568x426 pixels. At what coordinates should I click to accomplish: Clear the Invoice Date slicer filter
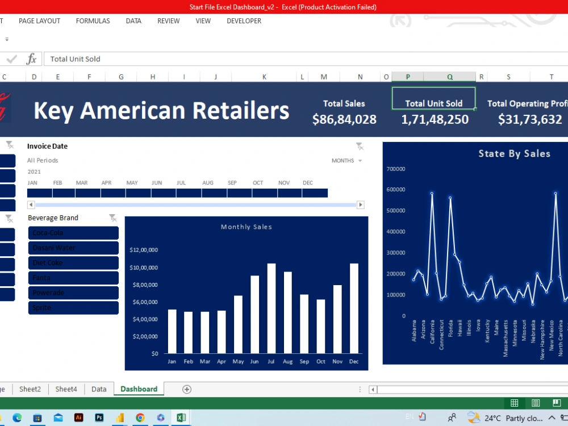click(x=360, y=145)
